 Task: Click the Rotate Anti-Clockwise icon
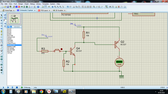tap(5, 18)
